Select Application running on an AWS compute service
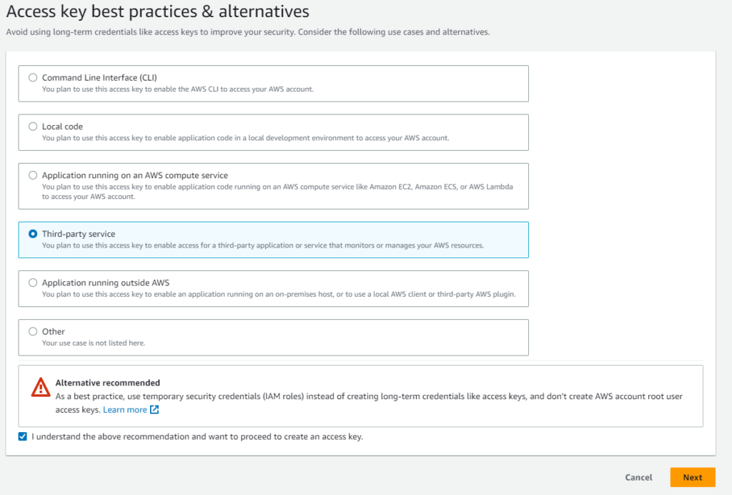 33,175
